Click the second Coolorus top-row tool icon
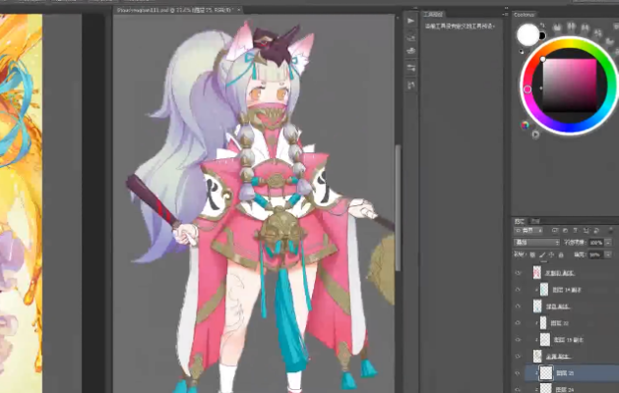The height and width of the screenshot is (393, 619). pos(571,27)
